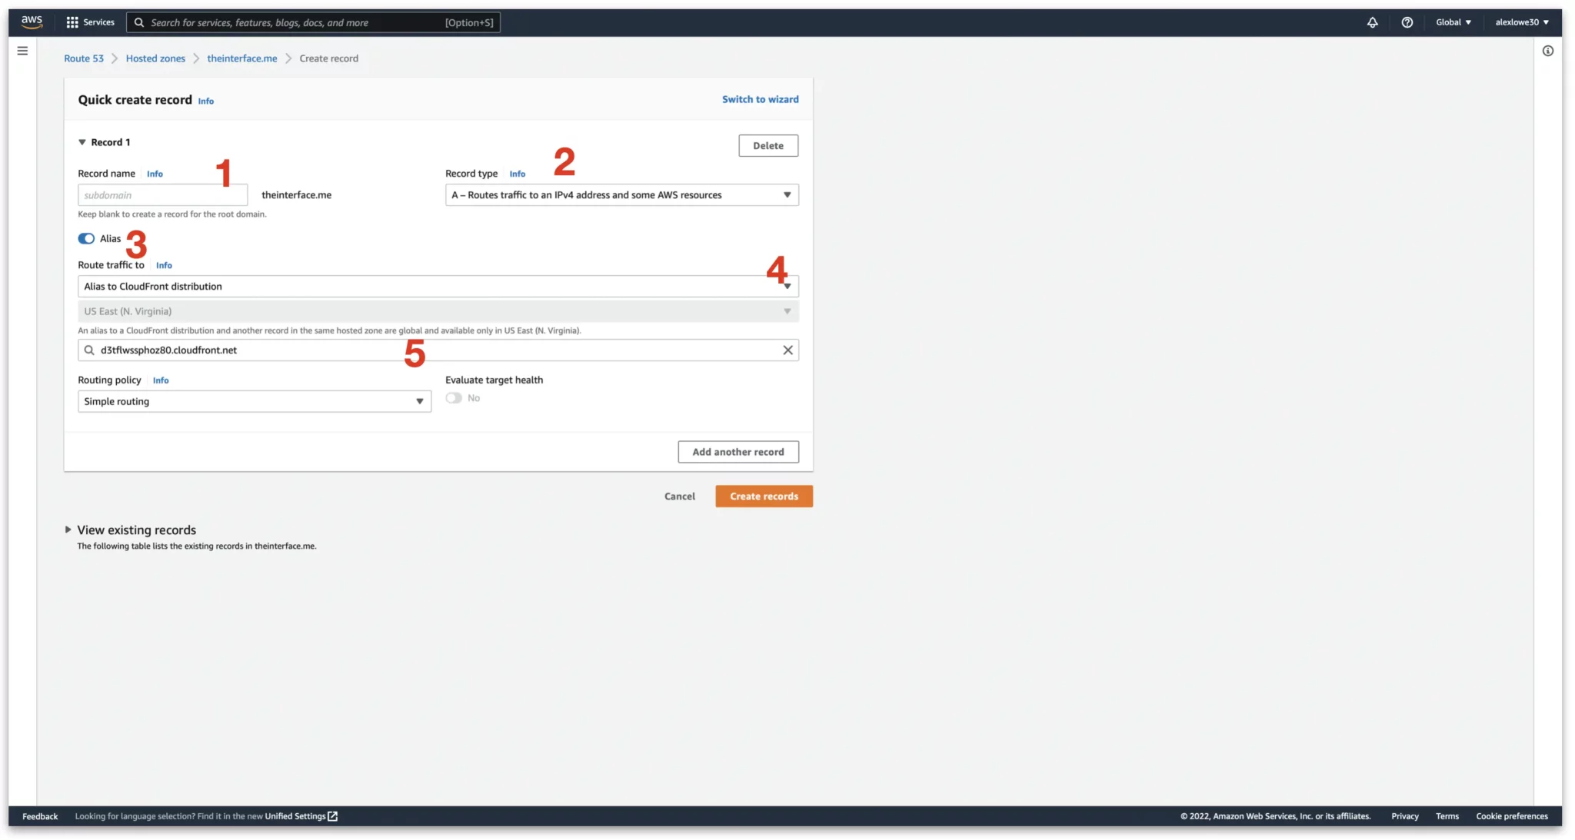The width and height of the screenshot is (1575, 840).
Task: Click Switch to wizard link
Action: 760,99
